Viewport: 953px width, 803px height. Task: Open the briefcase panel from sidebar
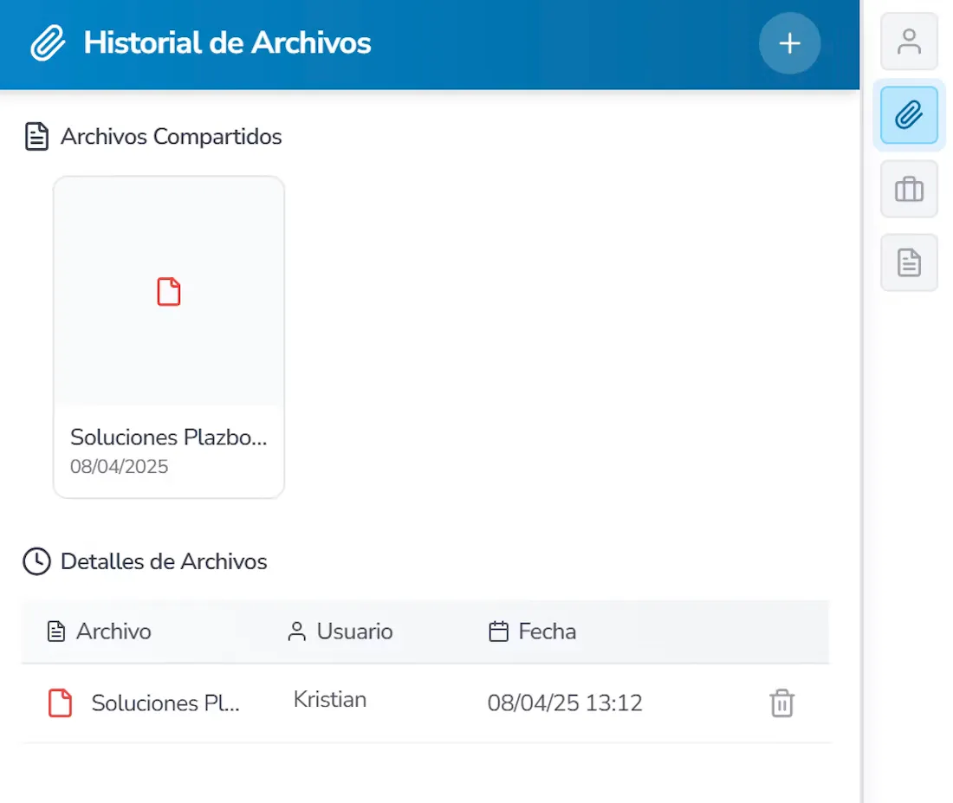[908, 188]
